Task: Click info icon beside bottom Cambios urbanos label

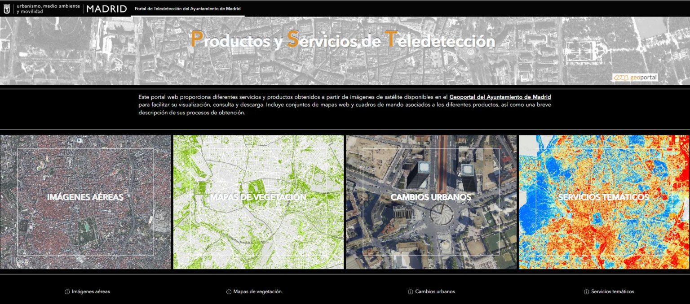Action: (411, 292)
